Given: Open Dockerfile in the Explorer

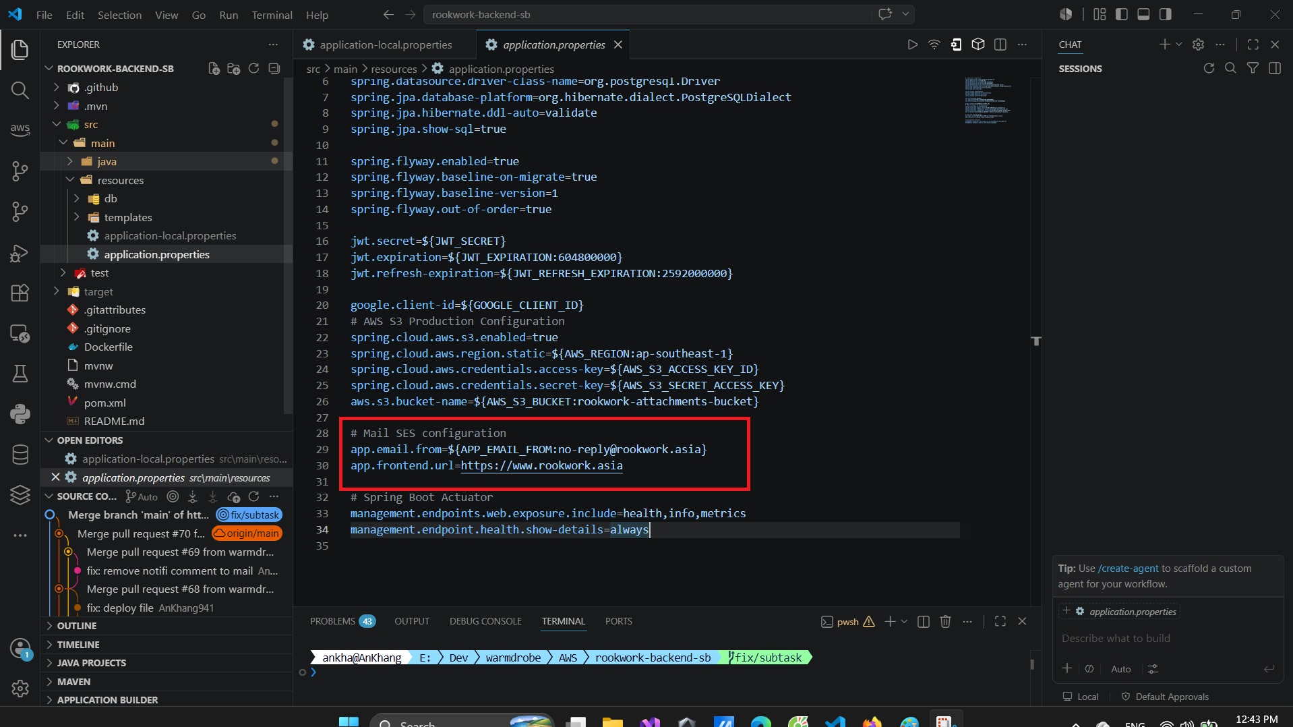Looking at the screenshot, I should [x=108, y=347].
